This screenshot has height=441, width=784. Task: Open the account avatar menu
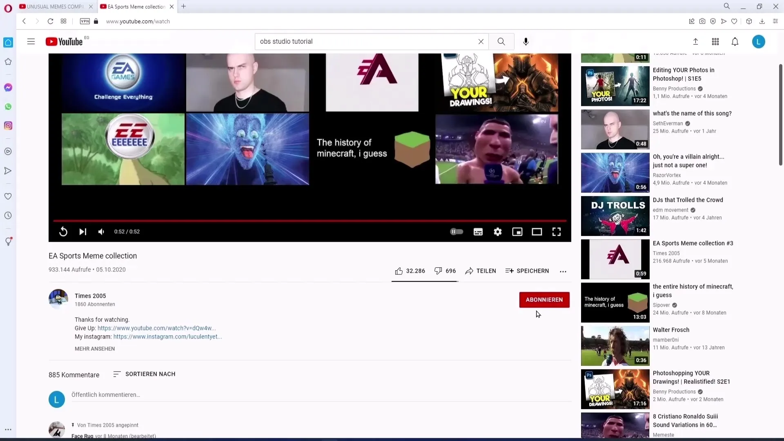[759, 41]
